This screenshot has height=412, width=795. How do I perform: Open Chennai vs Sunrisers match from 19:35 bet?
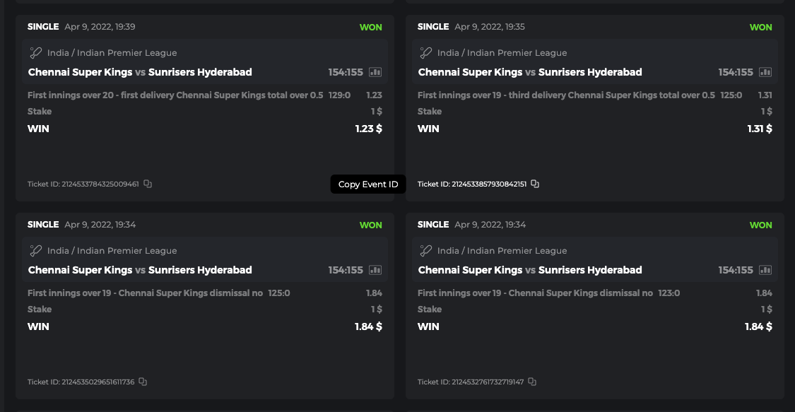tap(530, 72)
